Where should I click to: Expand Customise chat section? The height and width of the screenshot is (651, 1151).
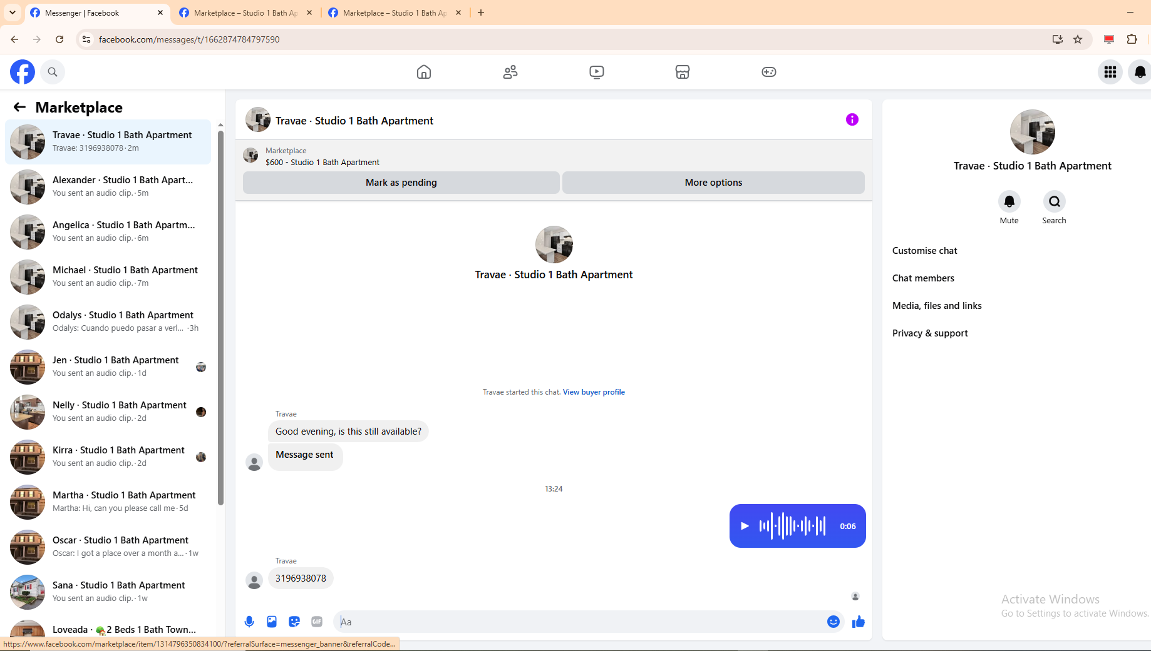tap(925, 251)
